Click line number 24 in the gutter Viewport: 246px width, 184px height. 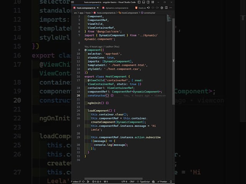coord(78,111)
